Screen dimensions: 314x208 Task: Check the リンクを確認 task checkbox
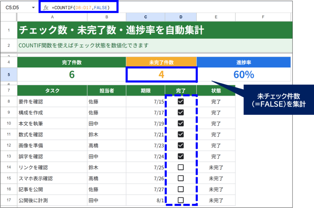click(x=181, y=167)
